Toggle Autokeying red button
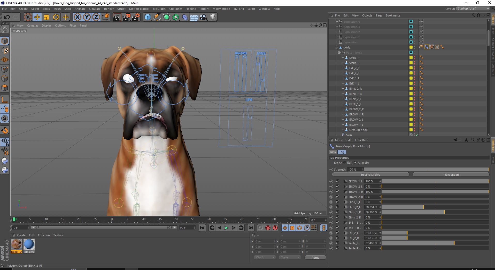 pos(268,228)
